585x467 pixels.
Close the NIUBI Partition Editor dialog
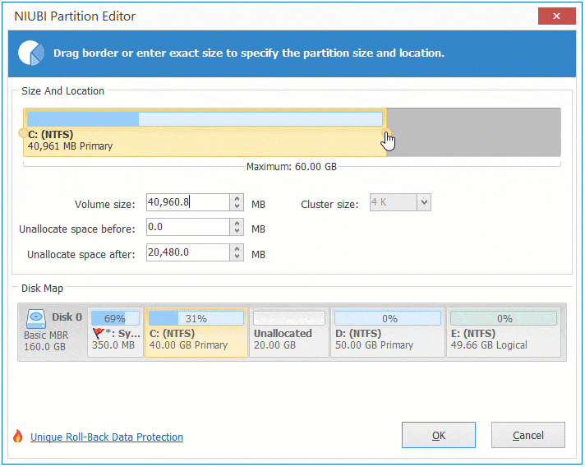click(x=555, y=16)
